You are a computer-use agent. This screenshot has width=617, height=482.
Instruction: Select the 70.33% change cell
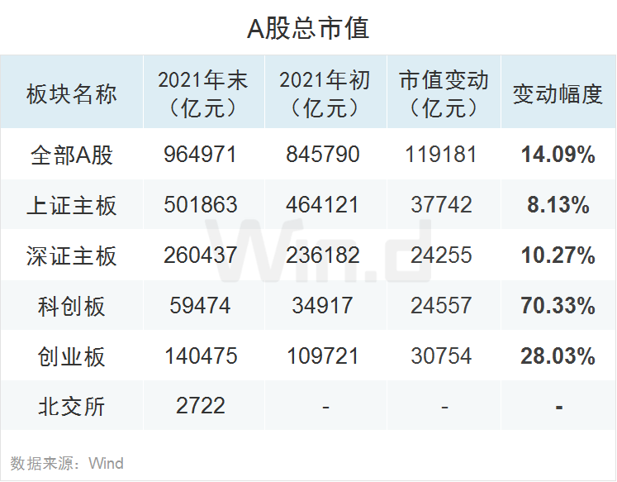[x=558, y=306]
